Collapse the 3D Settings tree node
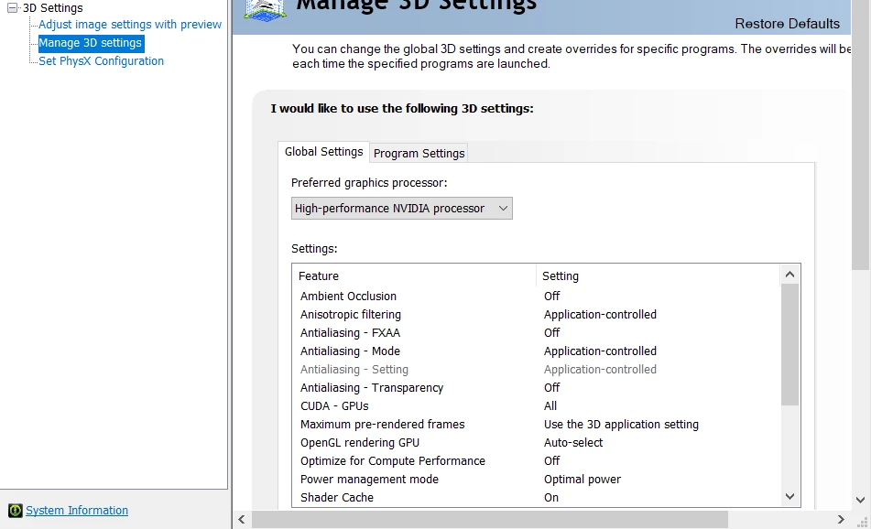 coord(12,7)
